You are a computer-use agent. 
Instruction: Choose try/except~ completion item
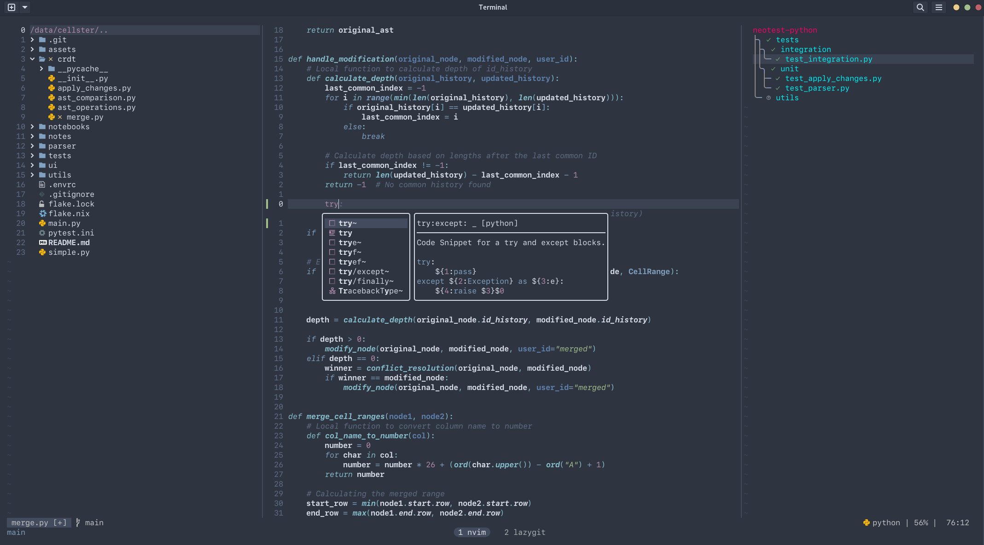tap(363, 271)
